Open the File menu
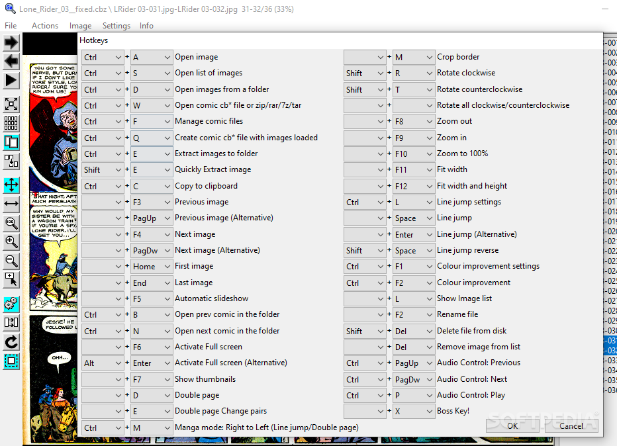This screenshot has width=617, height=446. click(x=11, y=26)
